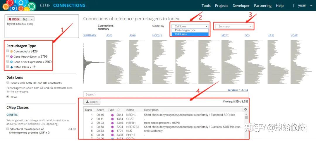Click the MCF7 connections bar chart
This screenshot has height=141, width=316.
232,62
